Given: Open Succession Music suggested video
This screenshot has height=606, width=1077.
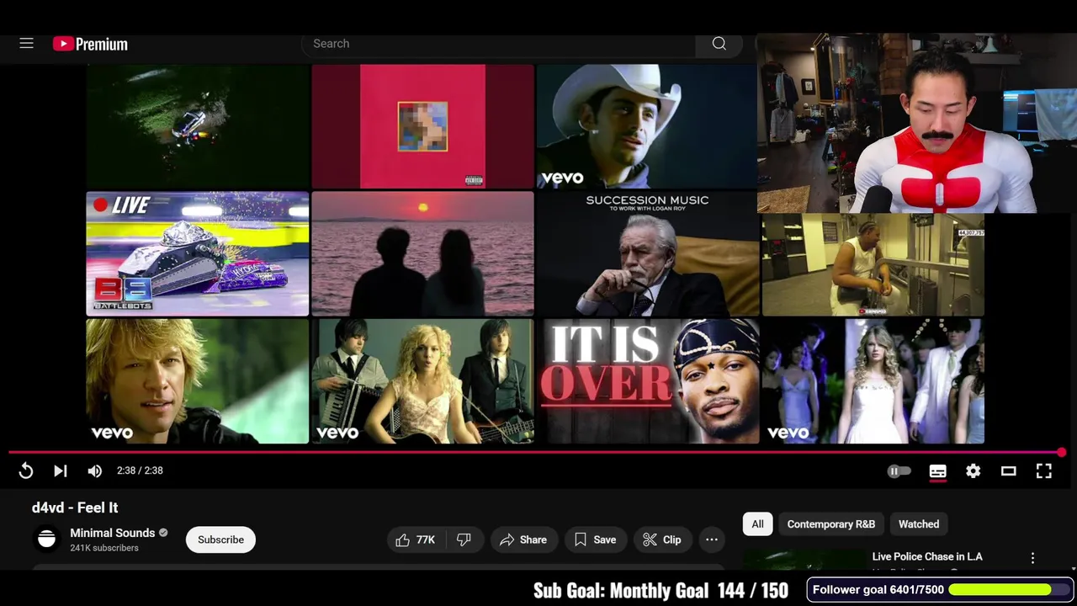Looking at the screenshot, I should [x=647, y=254].
